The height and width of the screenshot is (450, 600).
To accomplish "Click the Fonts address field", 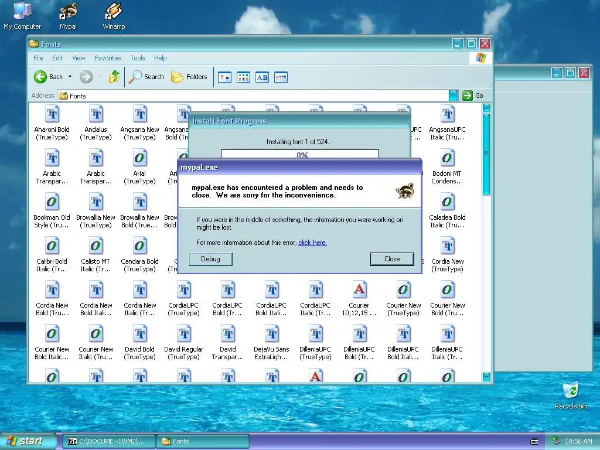I will 253,96.
